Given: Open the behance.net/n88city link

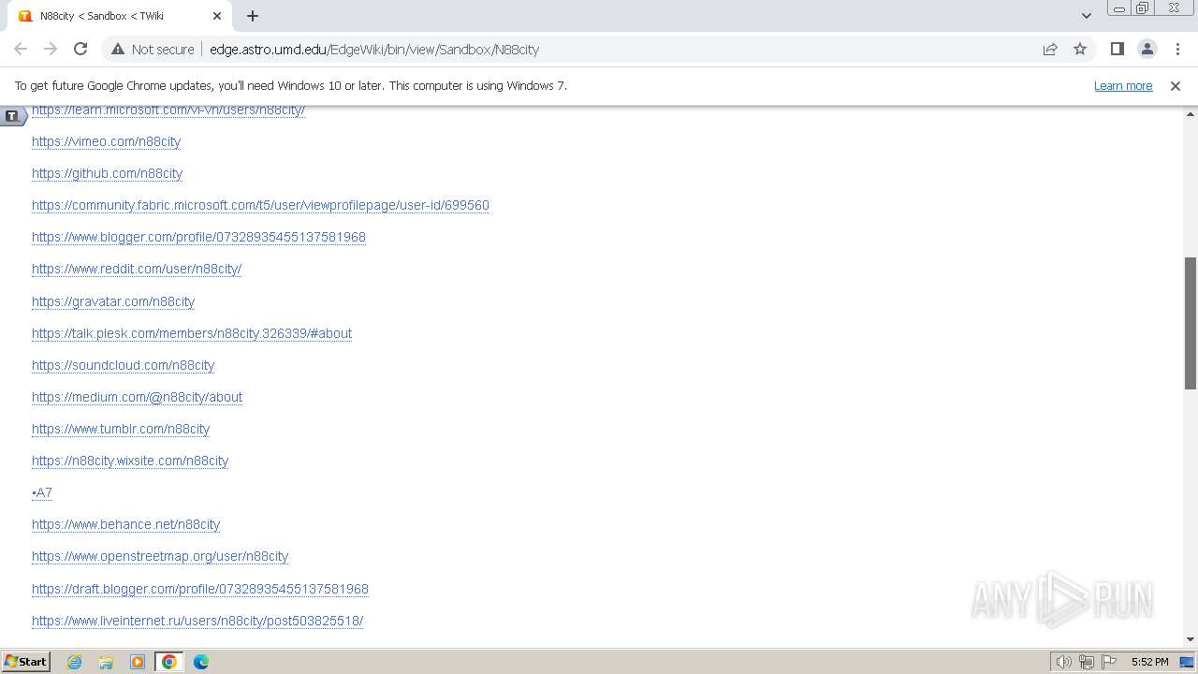Looking at the screenshot, I should [x=125, y=524].
